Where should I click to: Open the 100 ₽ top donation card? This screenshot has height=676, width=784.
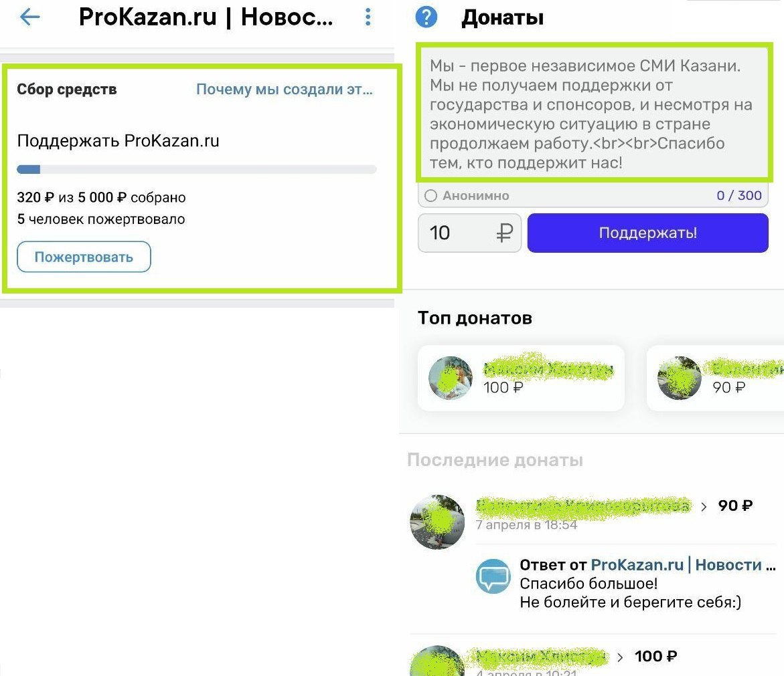521,378
